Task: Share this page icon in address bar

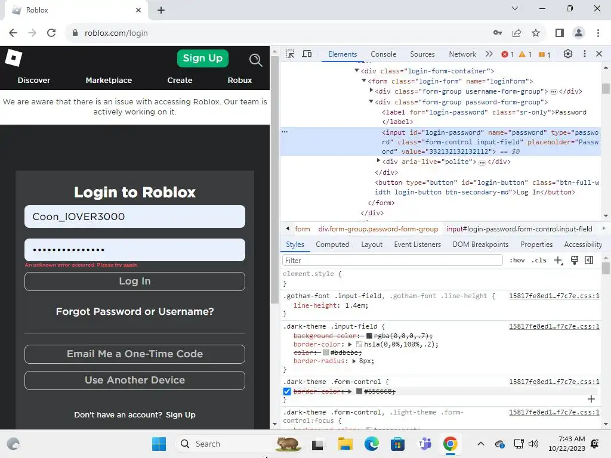Action: (x=517, y=33)
